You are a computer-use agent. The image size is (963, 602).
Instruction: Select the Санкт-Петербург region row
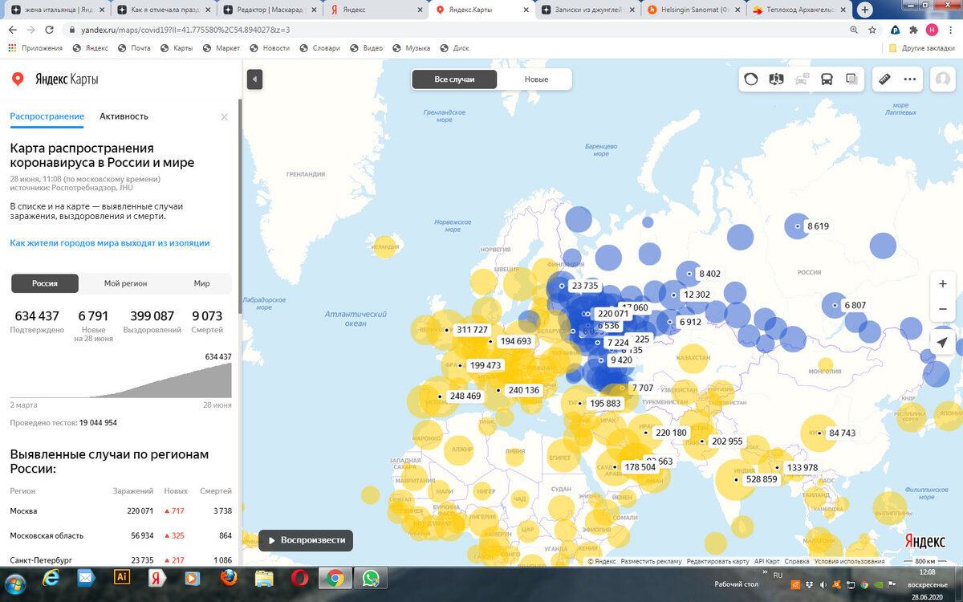click(120, 559)
